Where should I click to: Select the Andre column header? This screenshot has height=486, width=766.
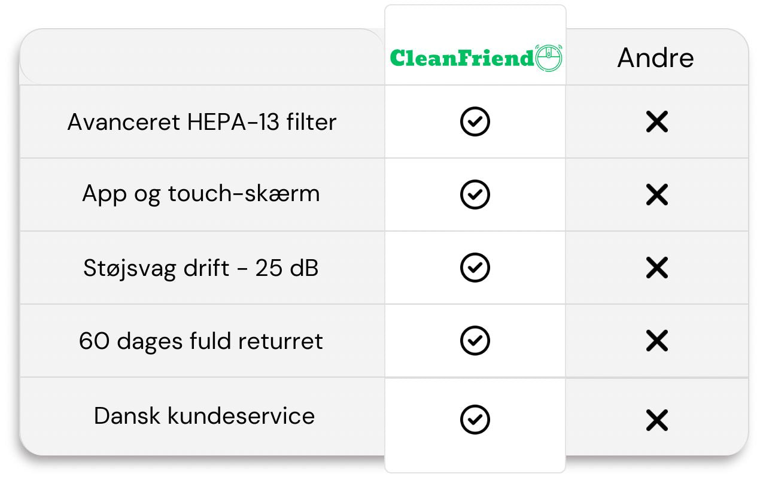pyautogui.click(x=655, y=58)
